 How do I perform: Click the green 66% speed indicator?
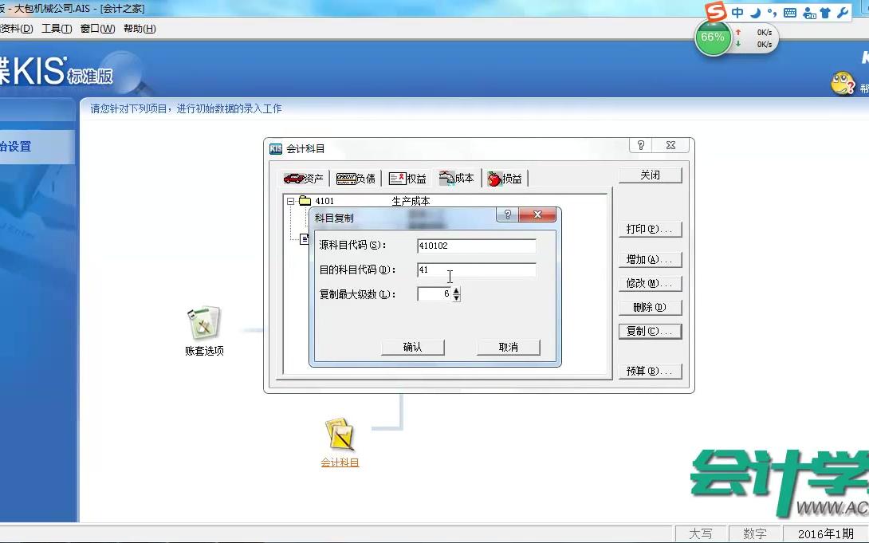712,37
